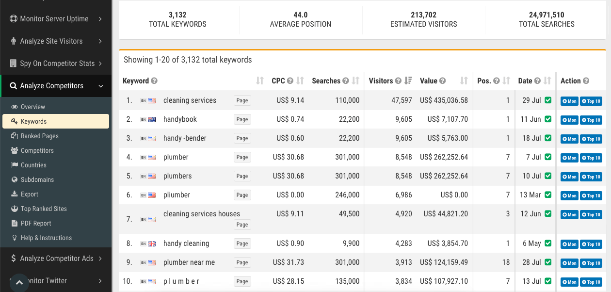This screenshot has height=292, width=611.
Task: Toggle the green checkbox beside 7 Jul
Action: click(x=548, y=157)
